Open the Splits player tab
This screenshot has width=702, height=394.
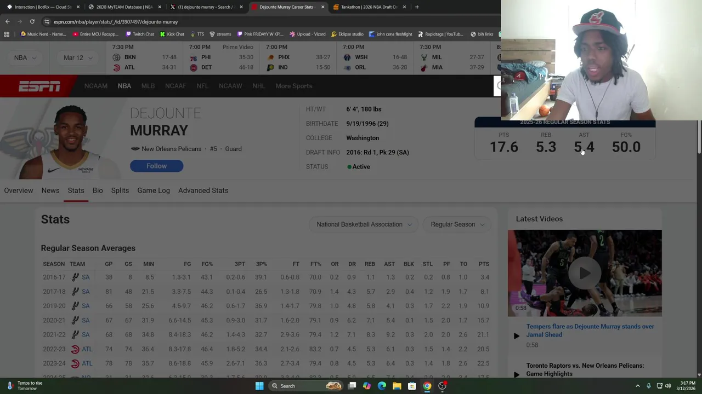pos(120,190)
